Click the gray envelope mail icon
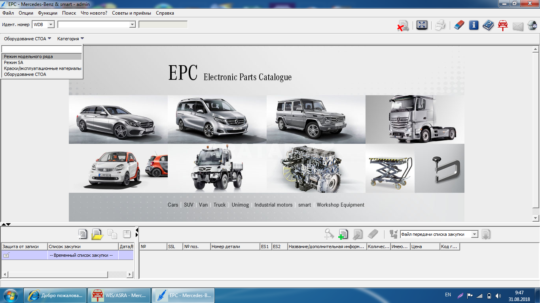This screenshot has height=303, width=540. [518, 26]
